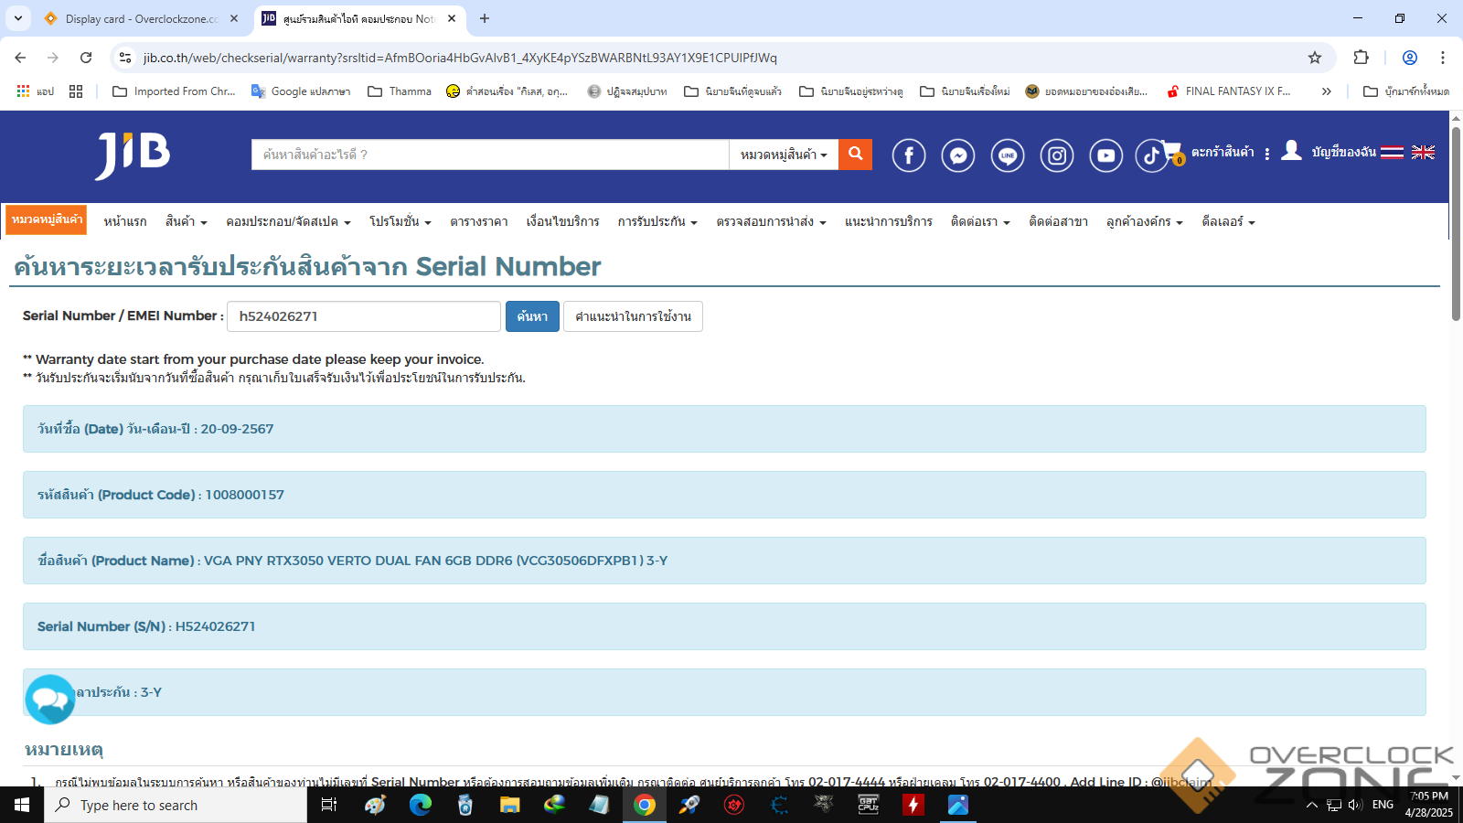Switch site language to Thai flag
Viewport: 1463px width, 823px height.
(1392, 153)
